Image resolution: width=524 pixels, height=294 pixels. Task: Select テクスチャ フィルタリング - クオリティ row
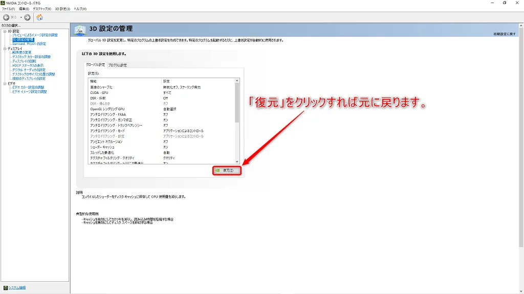tap(162, 158)
